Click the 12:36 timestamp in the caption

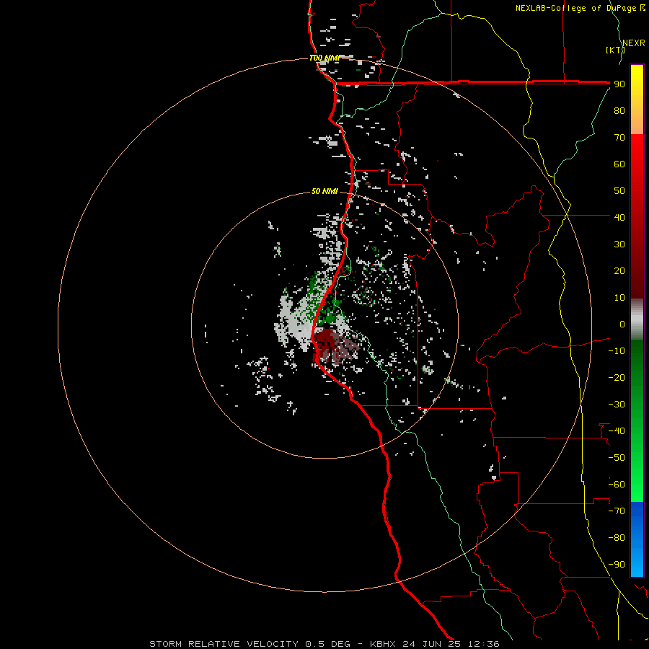(483, 644)
